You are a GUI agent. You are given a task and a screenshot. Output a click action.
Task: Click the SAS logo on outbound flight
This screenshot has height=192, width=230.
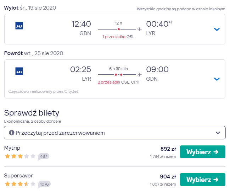click(19, 26)
